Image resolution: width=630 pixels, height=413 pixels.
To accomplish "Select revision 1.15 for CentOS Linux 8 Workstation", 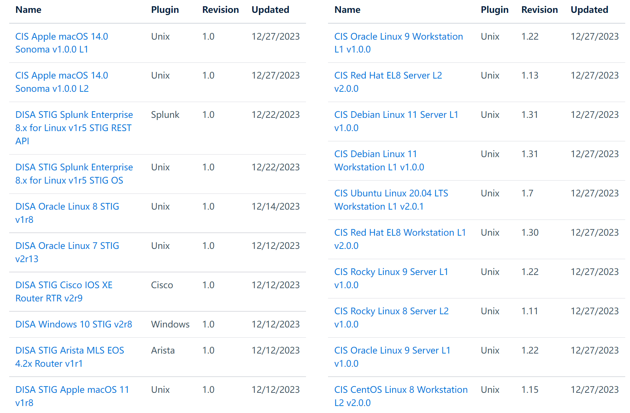I will [x=530, y=390].
